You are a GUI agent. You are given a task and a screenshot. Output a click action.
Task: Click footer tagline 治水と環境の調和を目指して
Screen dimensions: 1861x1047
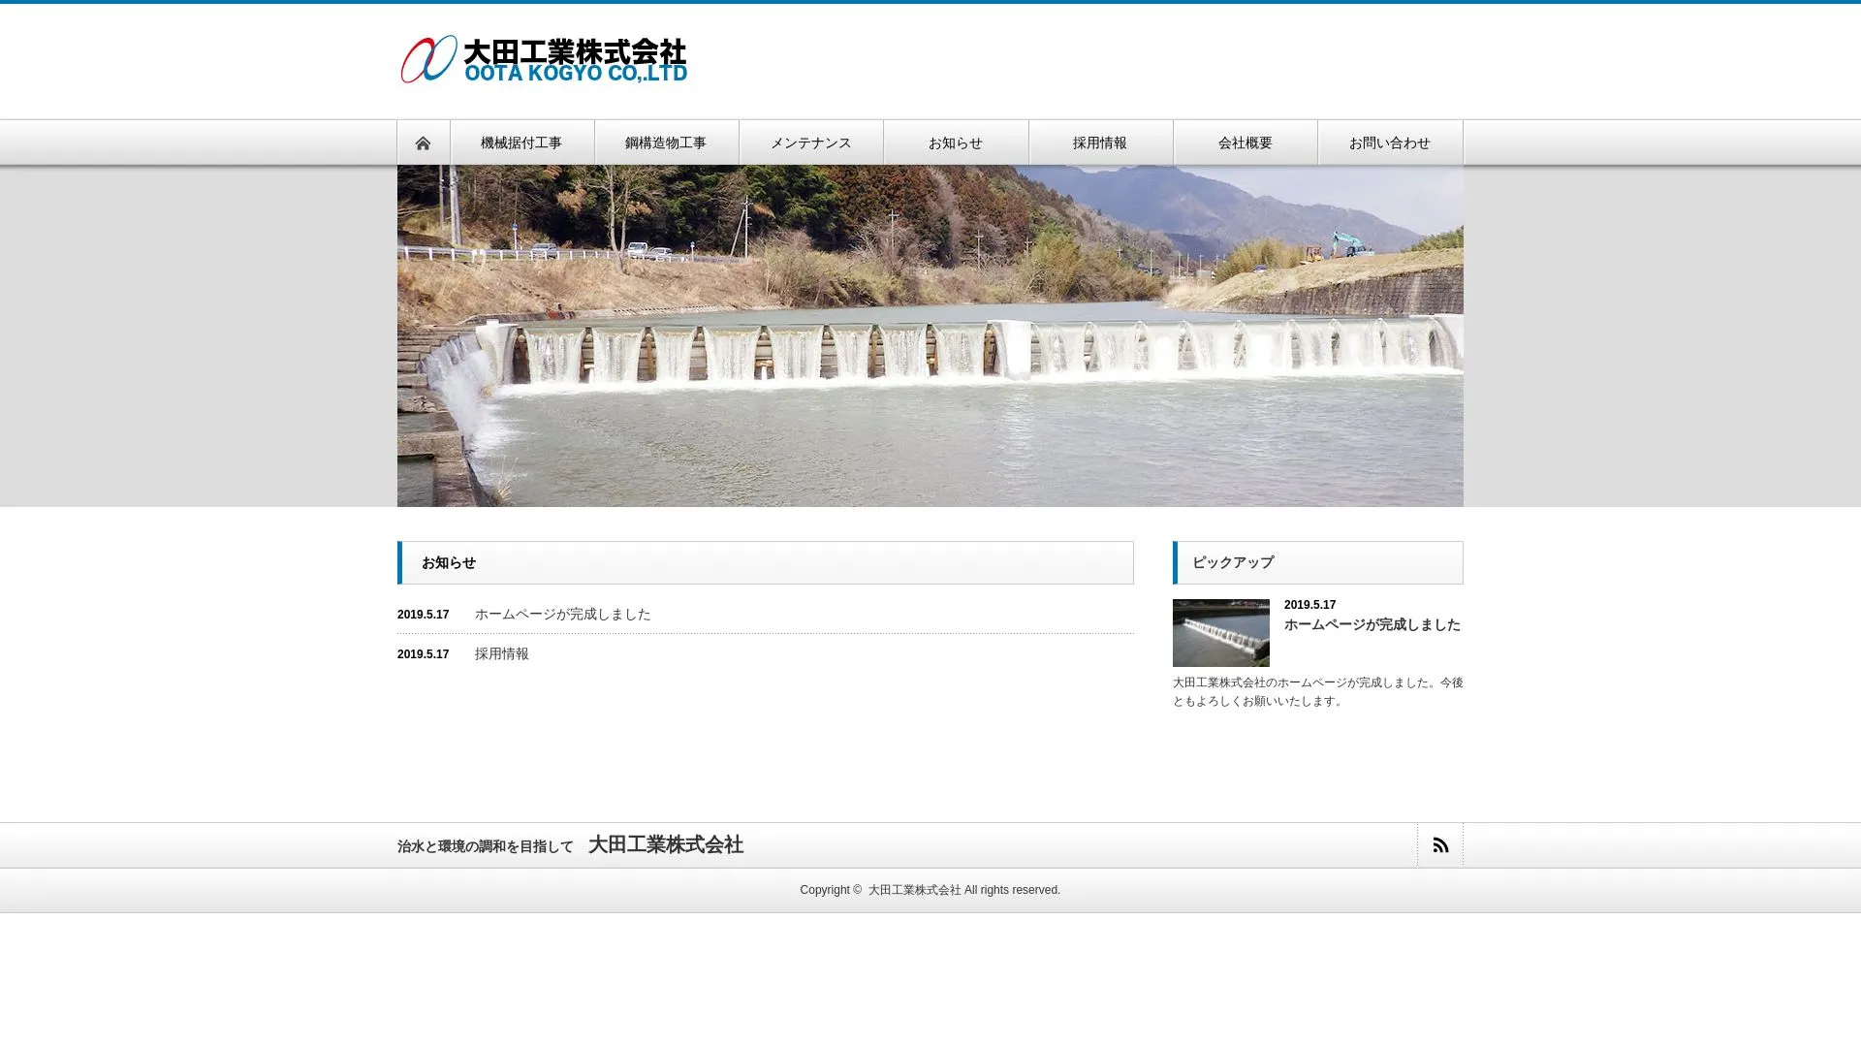pos(486,846)
